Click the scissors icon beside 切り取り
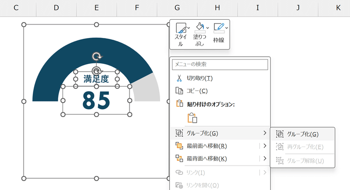 (x=179, y=78)
